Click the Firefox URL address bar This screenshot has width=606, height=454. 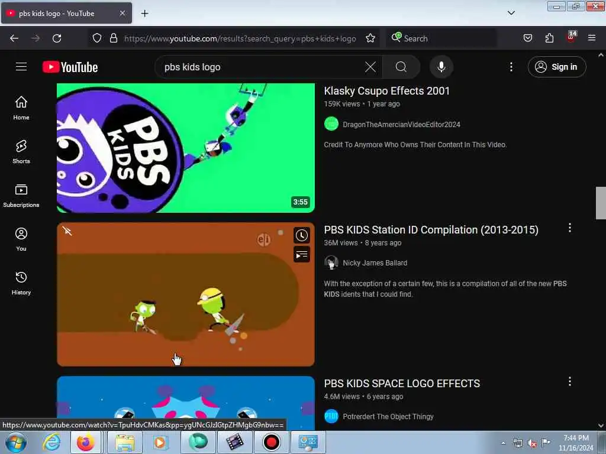pyautogui.click(x=240, y=38)
